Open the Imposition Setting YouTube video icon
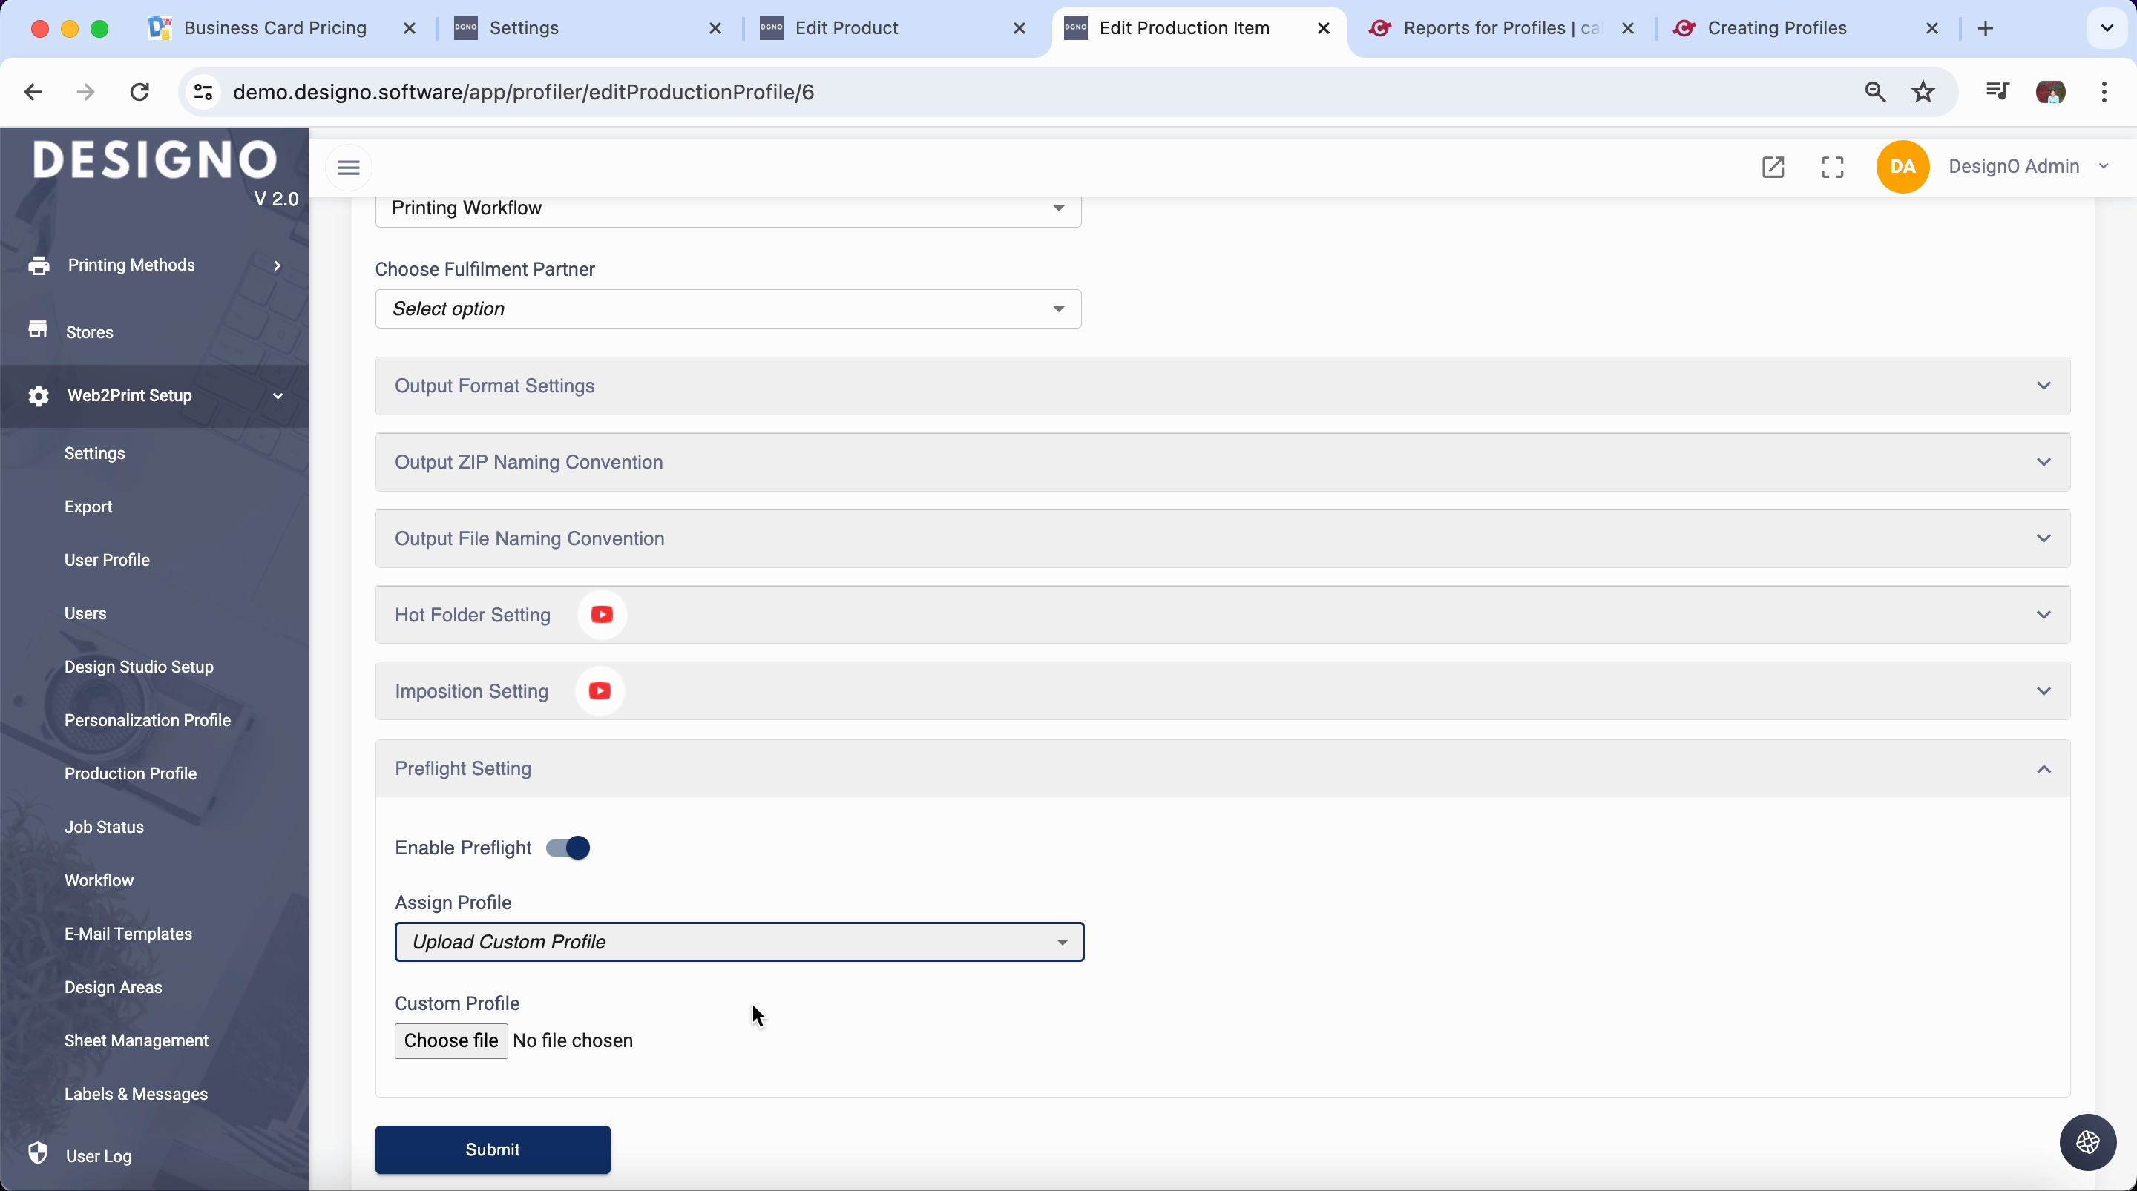 pyautogui.click(x=599, y=691)
